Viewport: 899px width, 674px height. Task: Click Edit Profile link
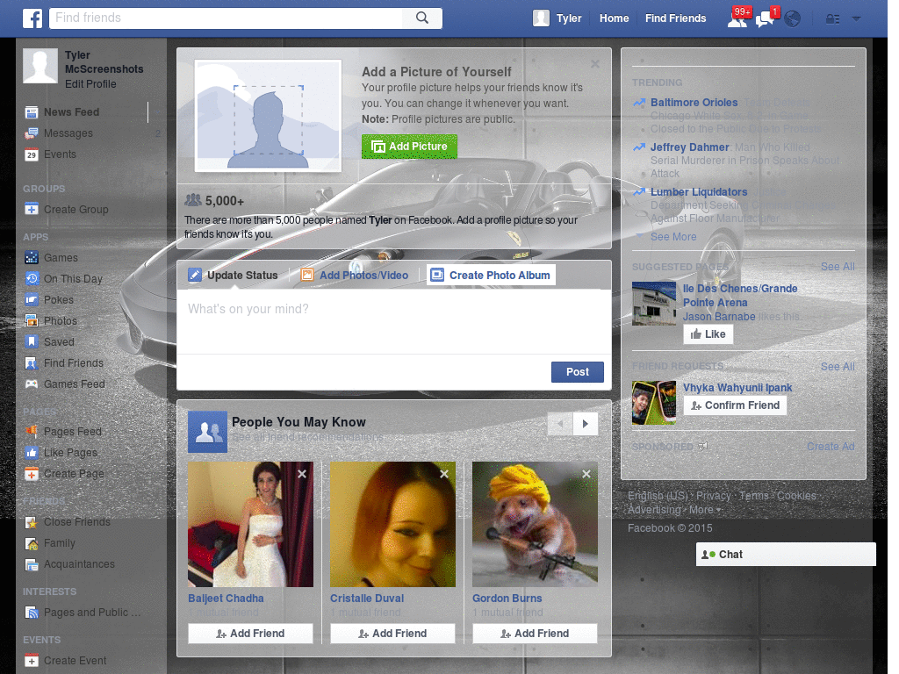point(90,83)
